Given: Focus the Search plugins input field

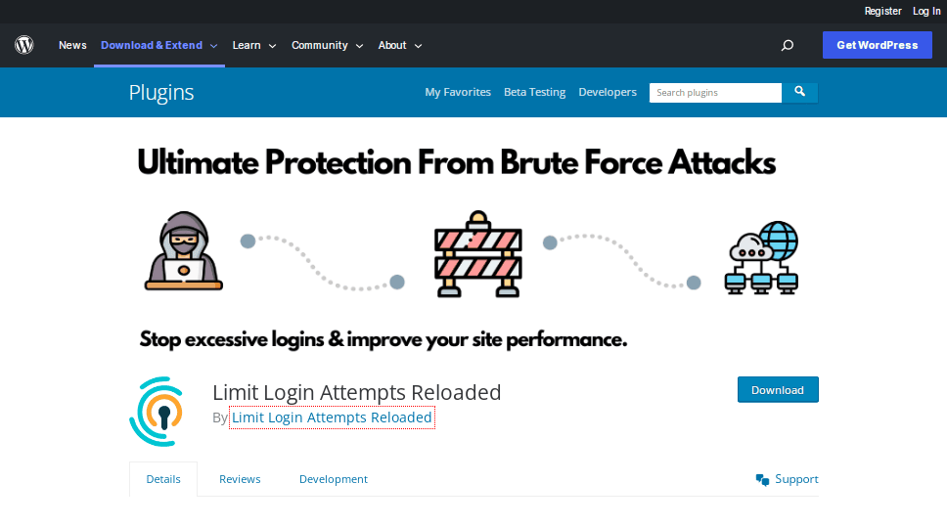Looking at the screenshot, I should coord(715,92).
